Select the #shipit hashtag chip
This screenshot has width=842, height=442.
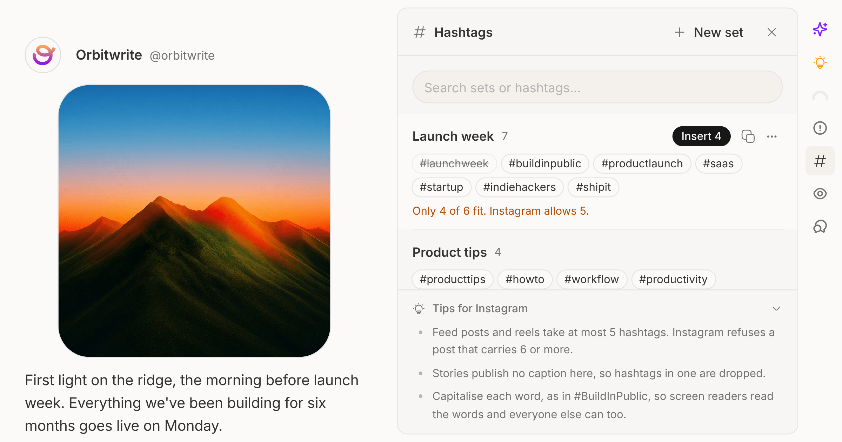pyautogui.click(x=593, y=187)
